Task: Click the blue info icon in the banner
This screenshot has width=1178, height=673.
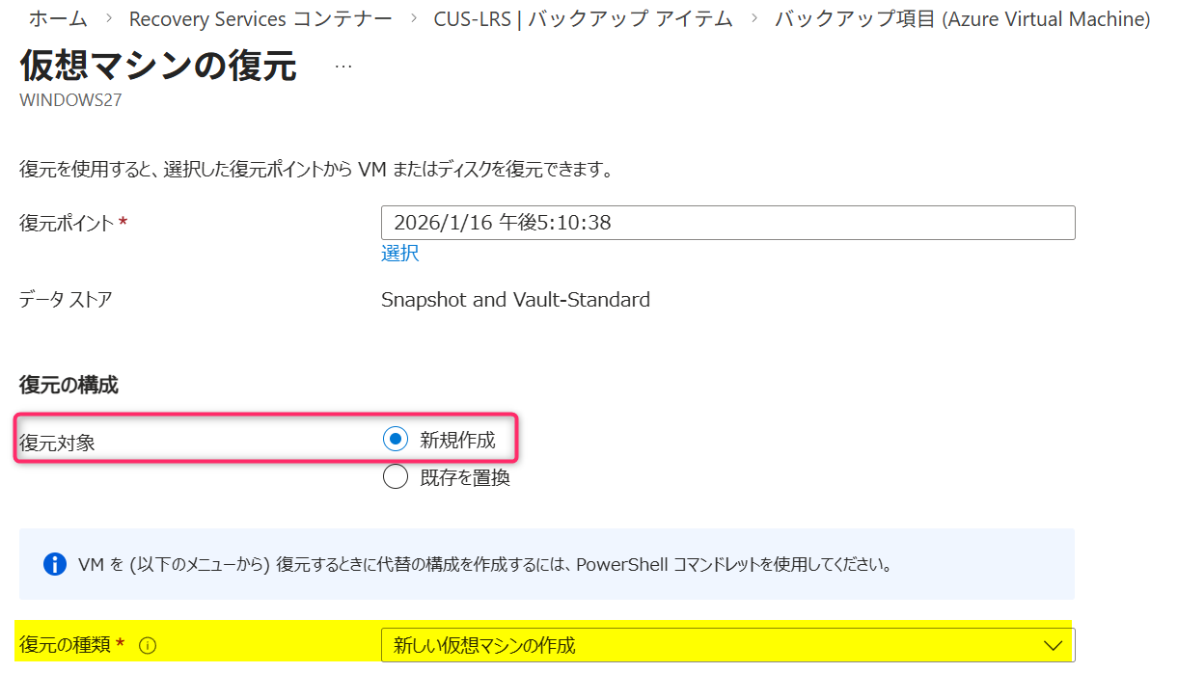Action: pyautogui.click(x=55, y=564)
